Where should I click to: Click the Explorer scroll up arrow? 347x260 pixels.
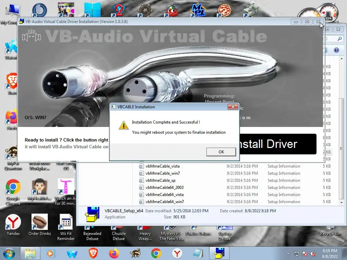pyautogui.click(x=342, y=59)
